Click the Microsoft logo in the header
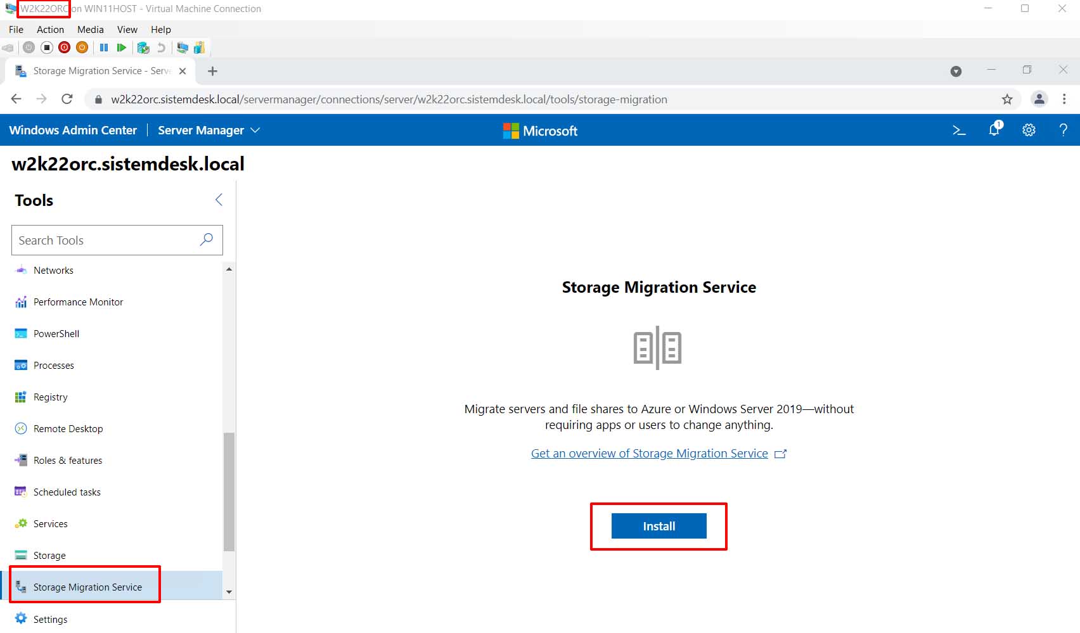The height and width of the screenshot is (633, 1080). tap(540, 131)
